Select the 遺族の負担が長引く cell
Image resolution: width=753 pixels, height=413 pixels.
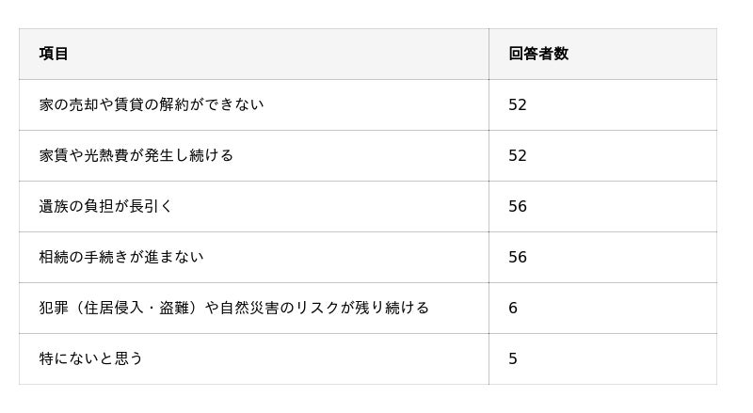click(106, 206)
